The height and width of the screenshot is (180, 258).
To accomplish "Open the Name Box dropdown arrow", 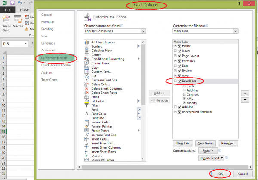I will click(x=25, y=44).
